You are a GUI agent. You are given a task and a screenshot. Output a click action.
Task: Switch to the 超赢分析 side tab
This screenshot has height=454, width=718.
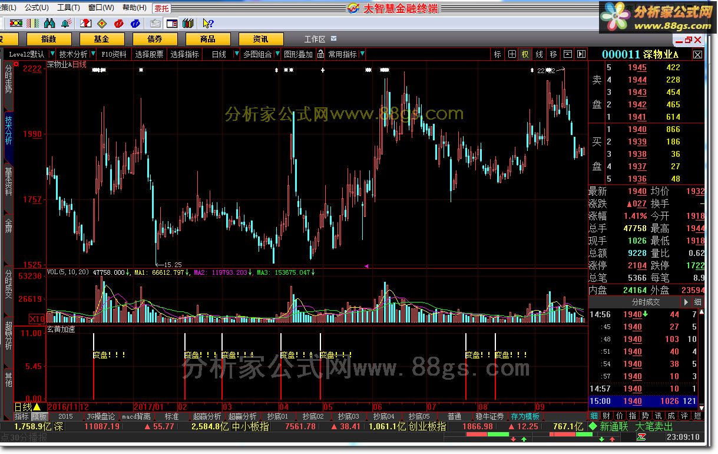click(x=8, y=335)
